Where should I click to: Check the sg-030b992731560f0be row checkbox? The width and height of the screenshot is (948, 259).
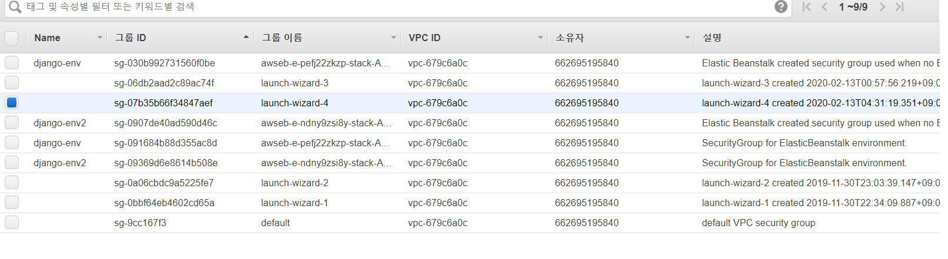[x=12, y=63]
